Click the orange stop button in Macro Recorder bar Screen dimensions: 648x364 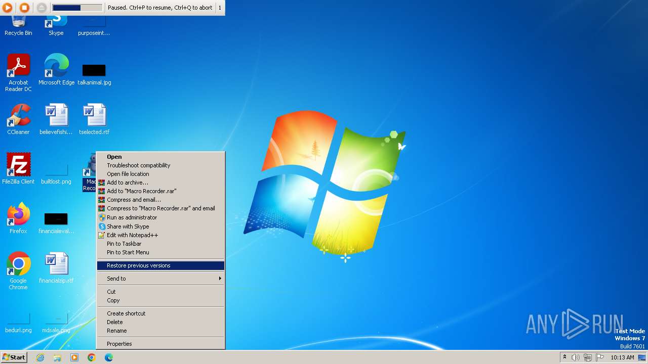click(x=24, y=8)
